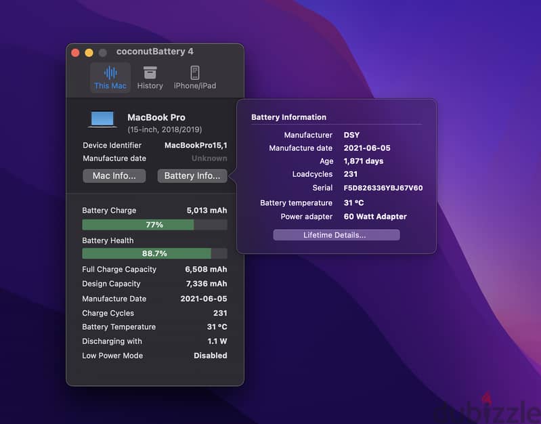
Task: Switch to the History tab label
Action: tap(150, 85)
